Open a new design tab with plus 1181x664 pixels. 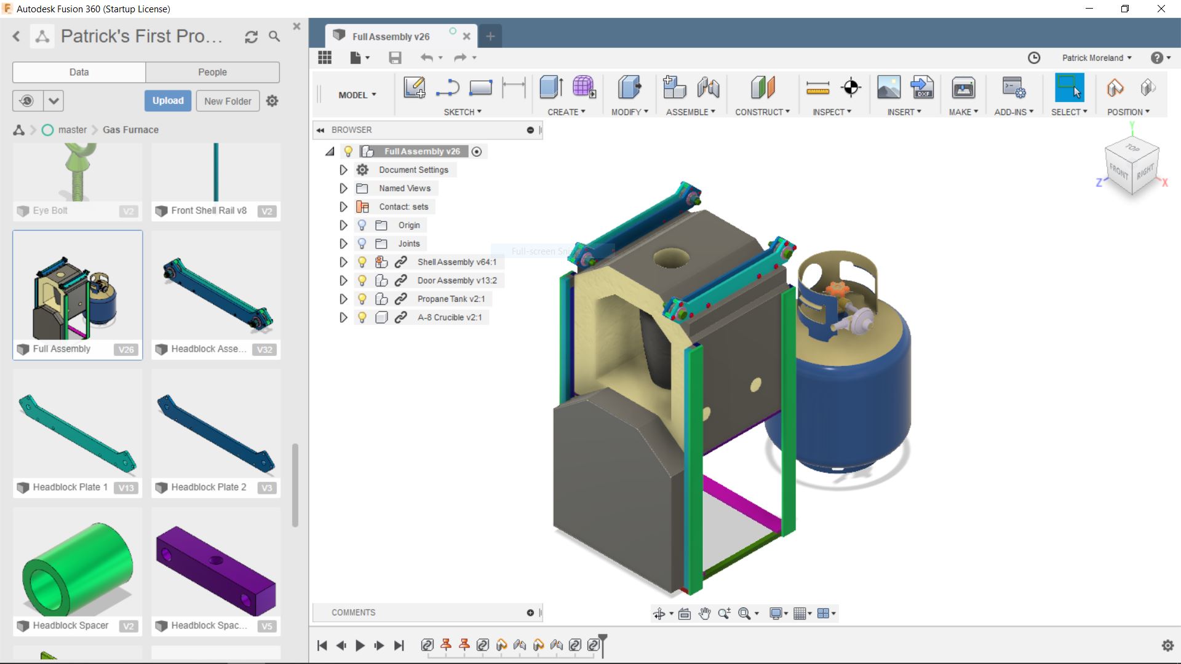tap(490, 36)
